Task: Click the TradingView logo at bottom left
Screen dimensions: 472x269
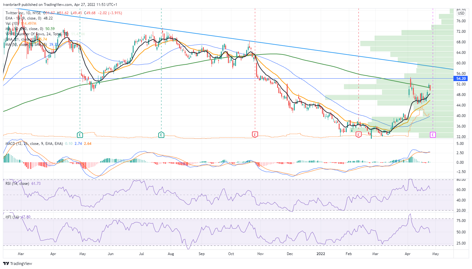Action: (x=18, y=263)
